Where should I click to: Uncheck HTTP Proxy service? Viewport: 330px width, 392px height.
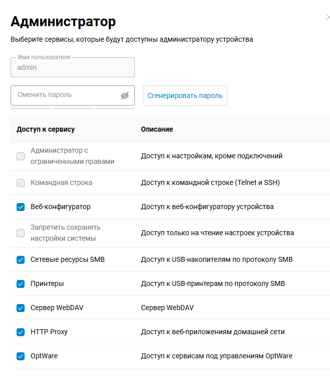click(x=21, y=332)
